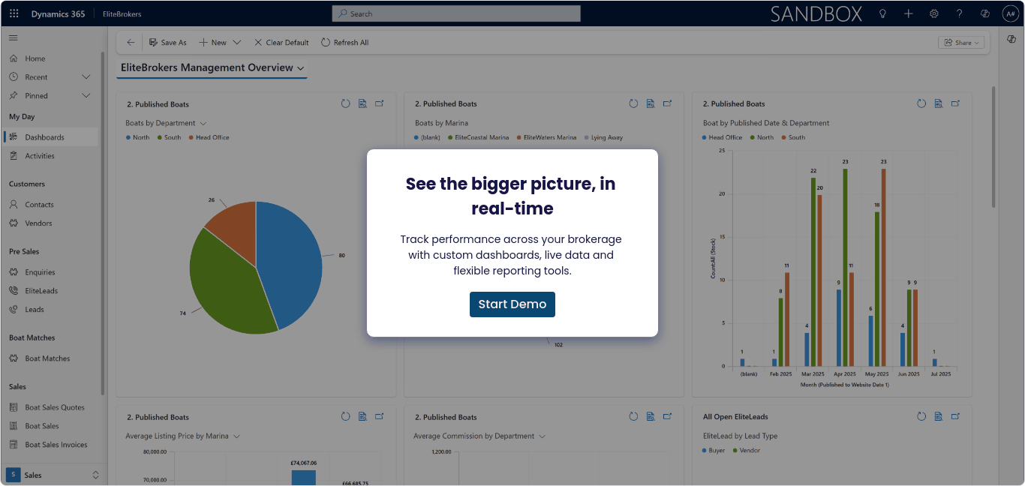Expand Average Commission by Department chart
This screenshot has height=486, width=1025.
point(667,416)
